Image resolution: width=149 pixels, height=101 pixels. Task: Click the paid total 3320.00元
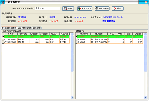(54, 21)
